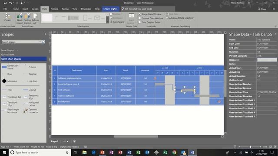This screenshot has height=156, width=278.
Task: Click the add new page plus icon
Action: coord(74,141)
